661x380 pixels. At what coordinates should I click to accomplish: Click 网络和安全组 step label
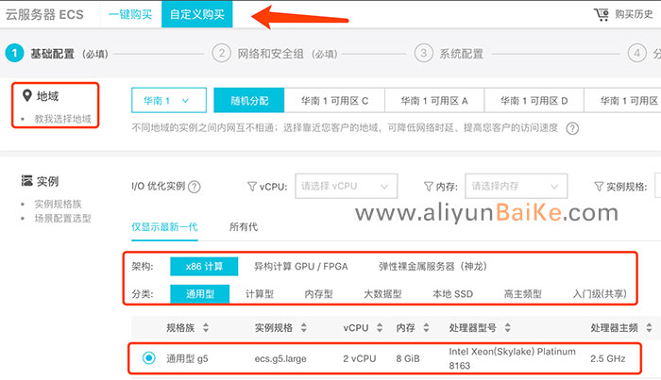270,54
